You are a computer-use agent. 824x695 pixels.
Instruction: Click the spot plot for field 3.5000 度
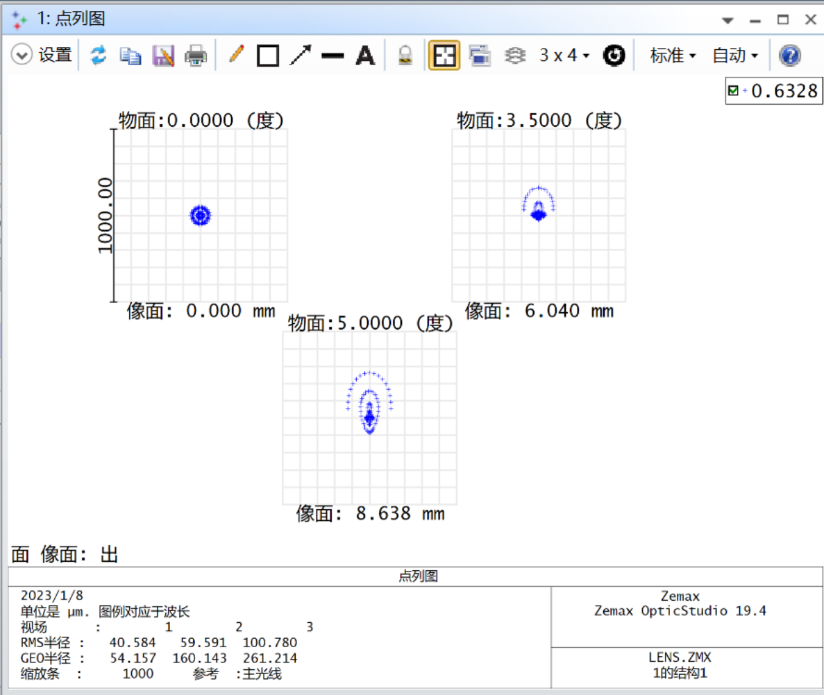coord(539,215)
